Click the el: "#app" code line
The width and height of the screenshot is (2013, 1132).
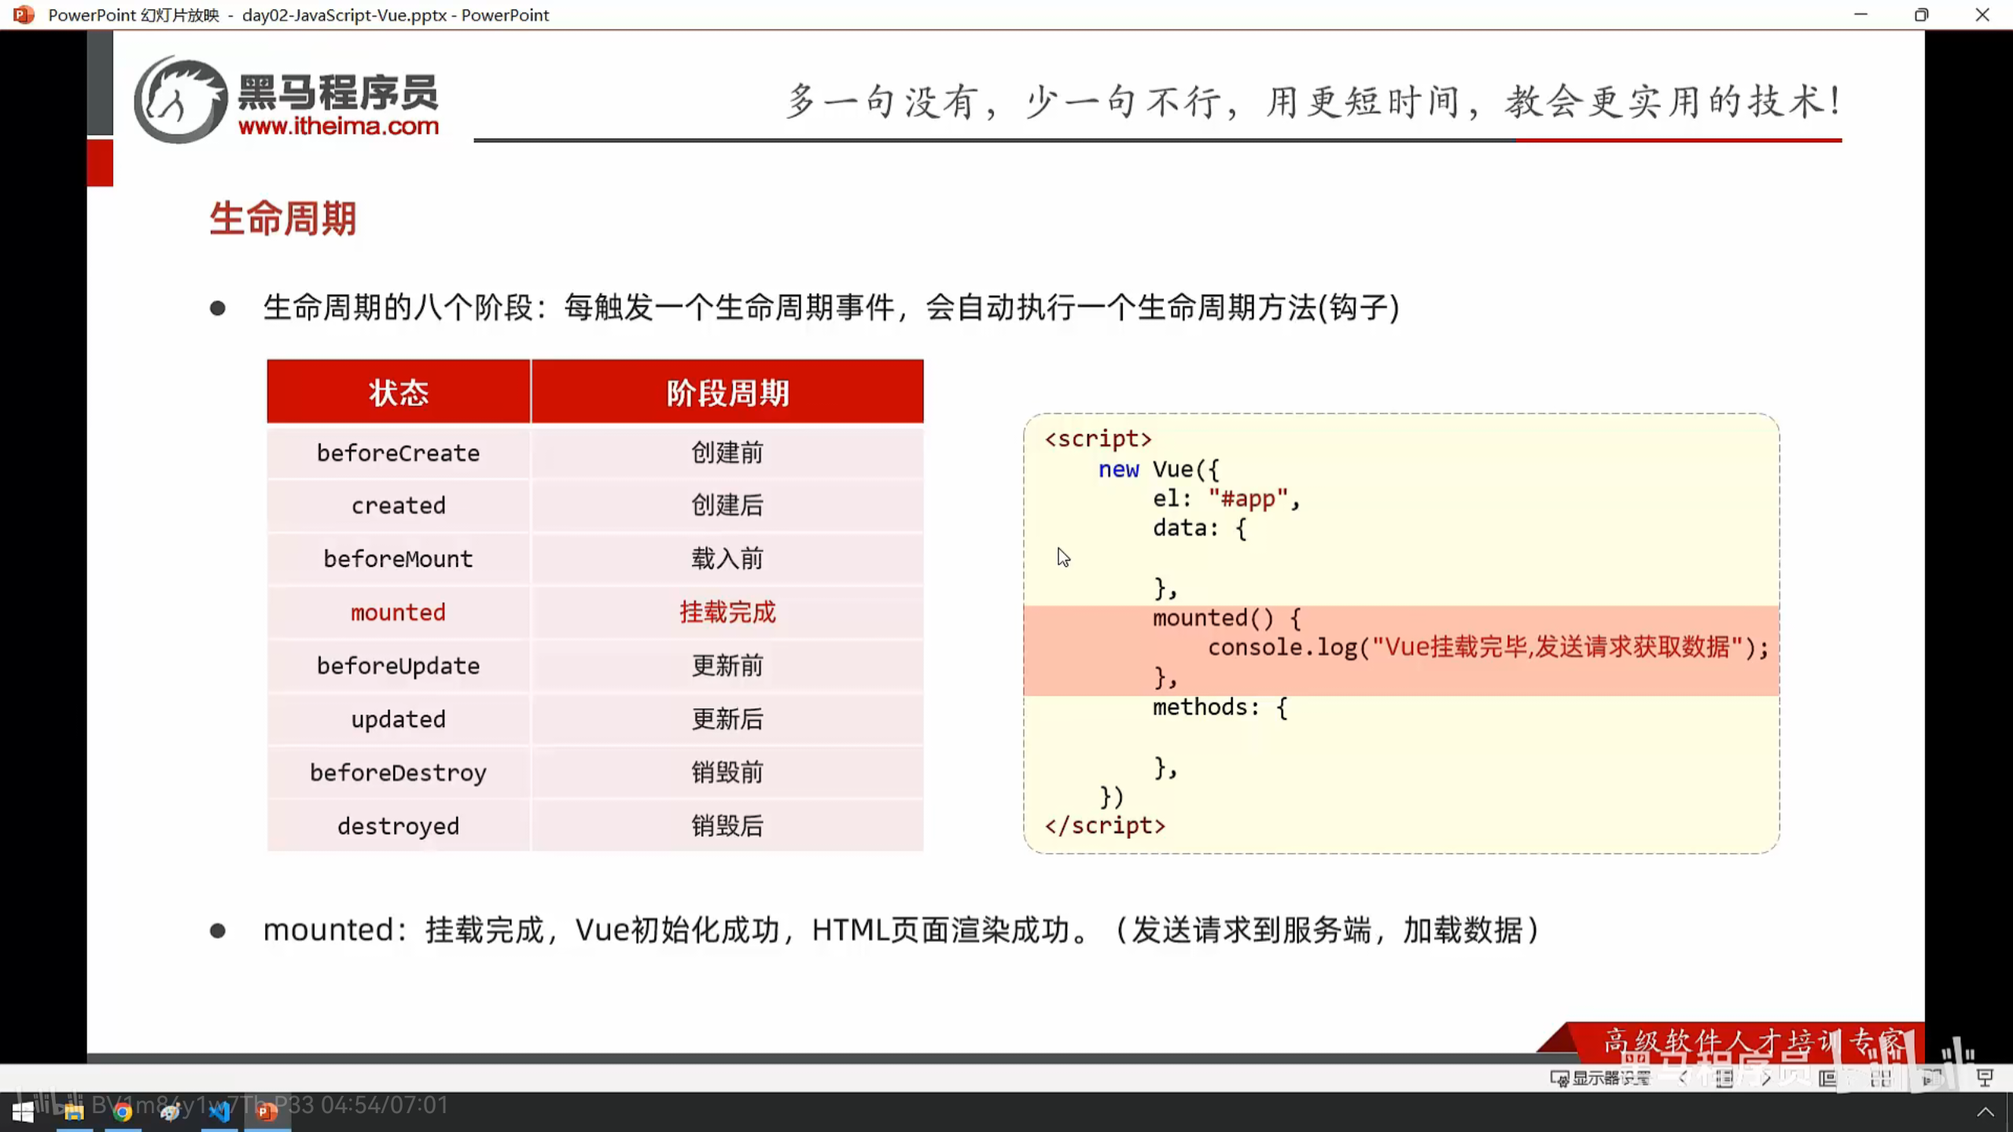[1227, 499]
